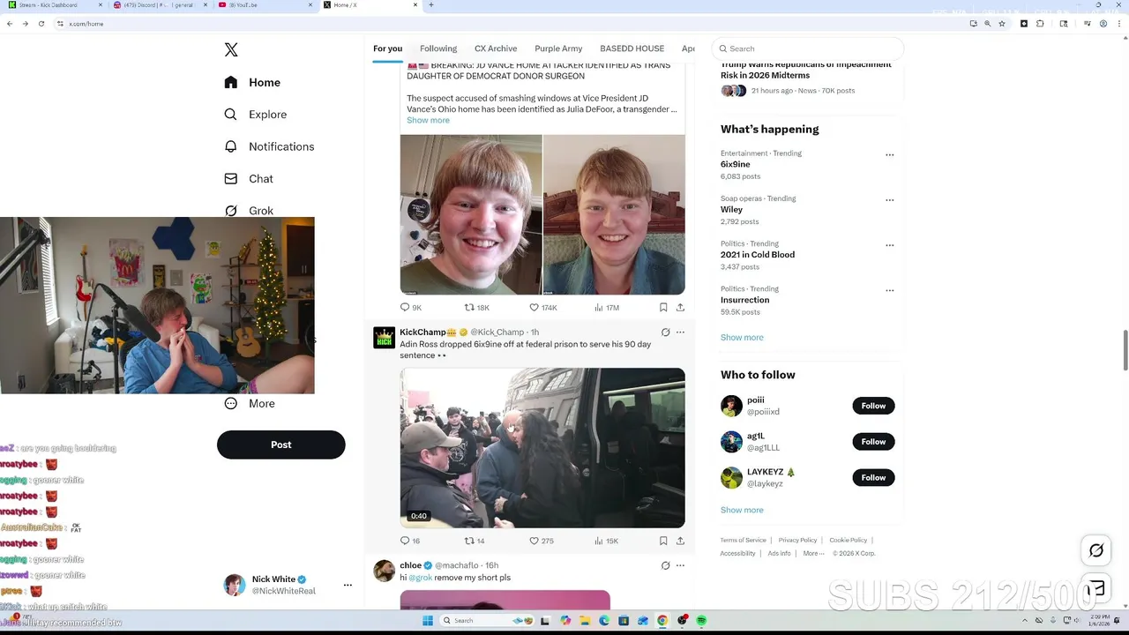This screenshot has height=635, width=1129.
Task: Click Grok icon on KickChamp post
Action: tap(665, 332)
